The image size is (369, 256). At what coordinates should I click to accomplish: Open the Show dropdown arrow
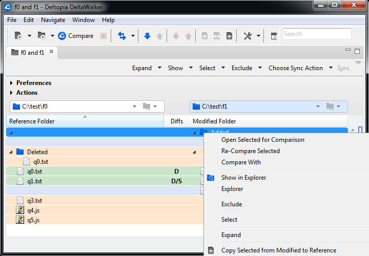tap(191, 68)
